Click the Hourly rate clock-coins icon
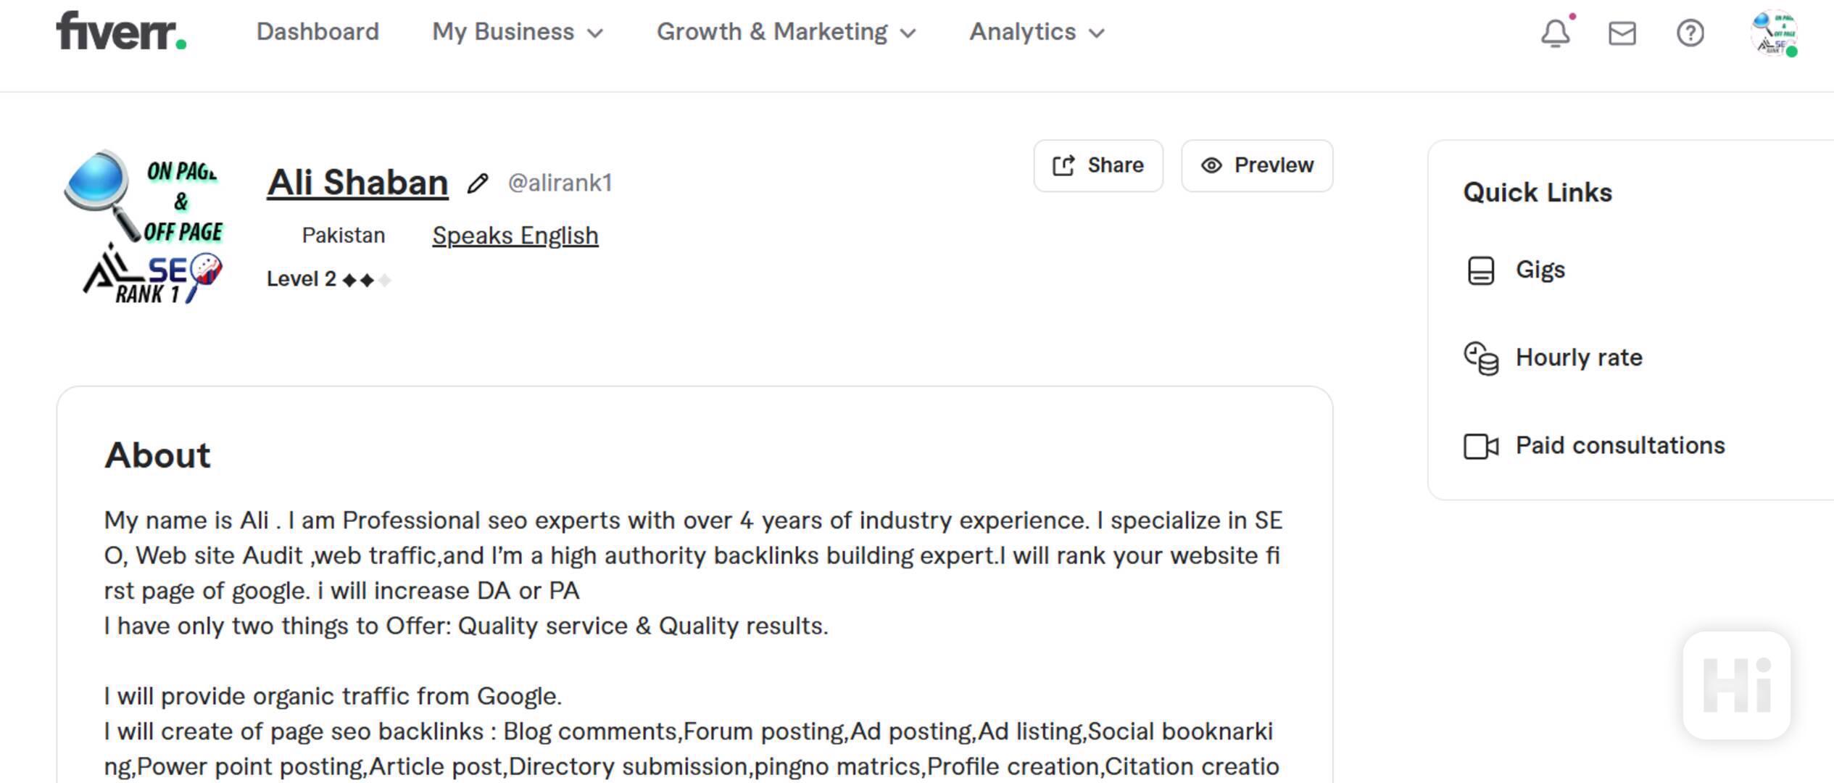The height and width of the screenshot is (783, 1834). point(1481,358)
